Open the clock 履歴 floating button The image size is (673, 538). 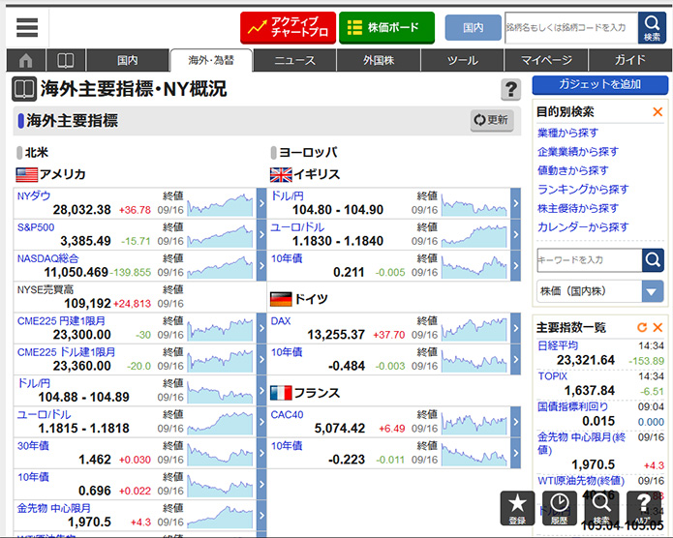pos(560,508)
